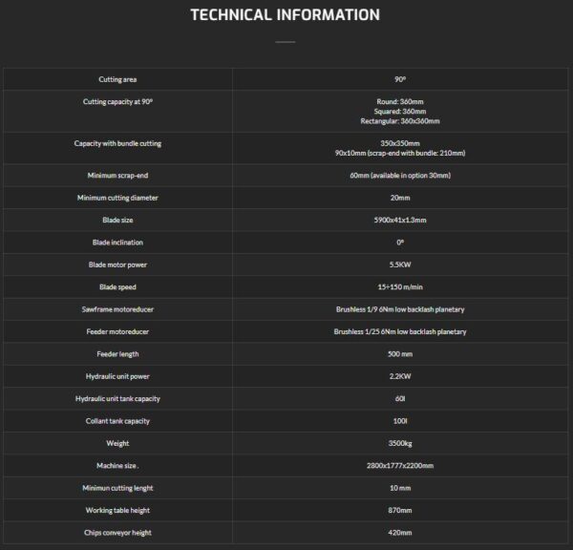Click the Hydraulic unit tank capacity label
Screen dimensions: 573x550
tap(117, 399)
